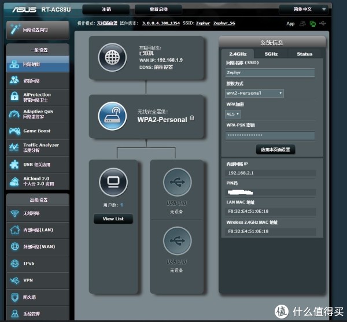Screen dimensions: 347x322
Task: Click the reboot button in top bar
Action: click(x=158, y=9)
